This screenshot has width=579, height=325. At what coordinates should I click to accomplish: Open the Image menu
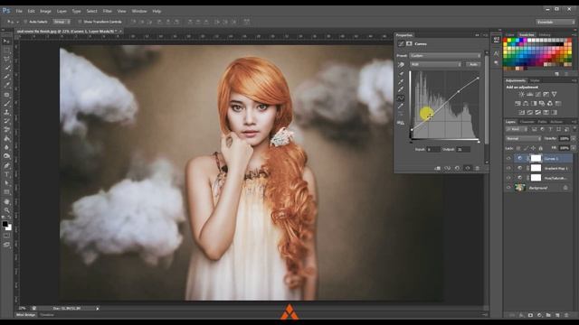tap(45, 12)
